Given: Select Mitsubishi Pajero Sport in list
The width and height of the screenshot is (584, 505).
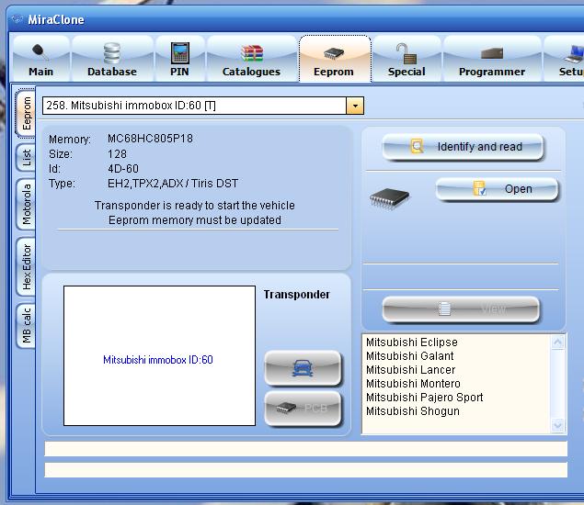Looking at the screenshot, I should coord(424,398).
